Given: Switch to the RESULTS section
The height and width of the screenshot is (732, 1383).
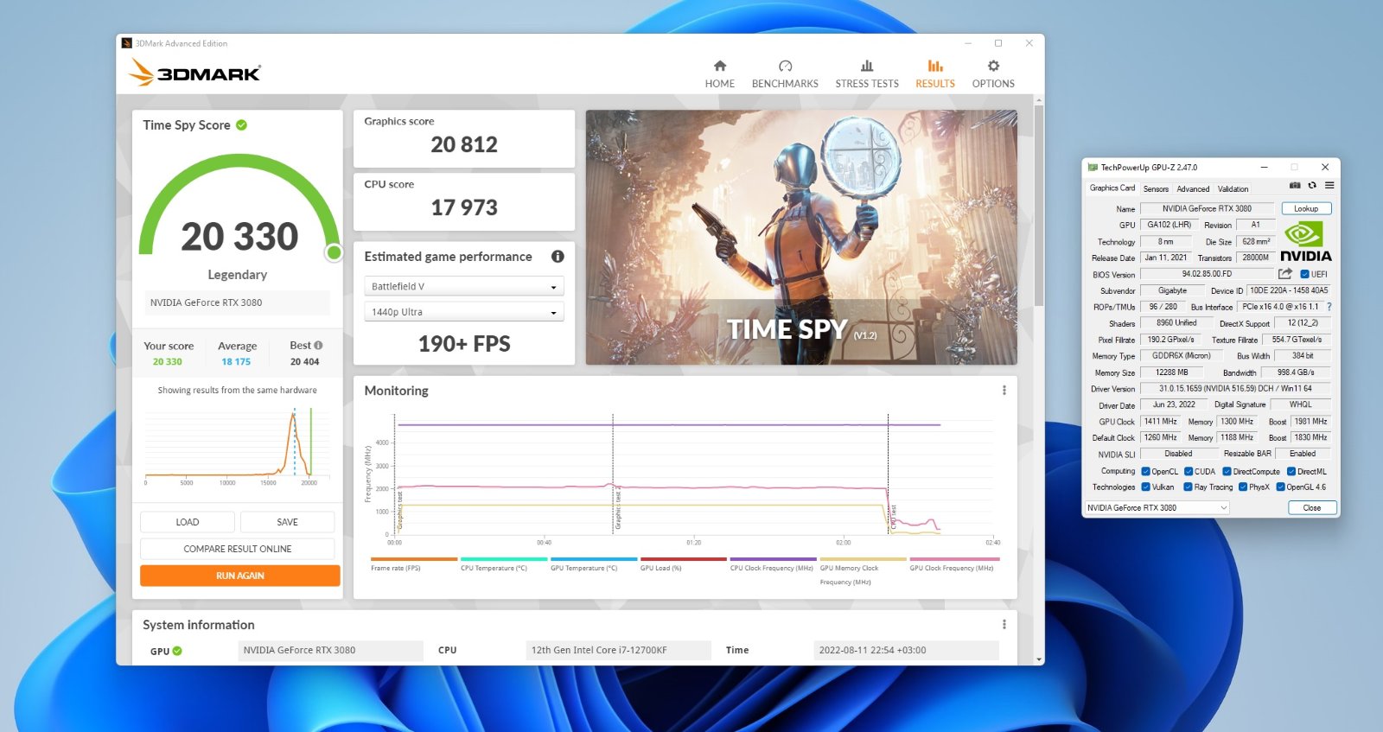Looking at the screenshot, I should coord(935,74).
